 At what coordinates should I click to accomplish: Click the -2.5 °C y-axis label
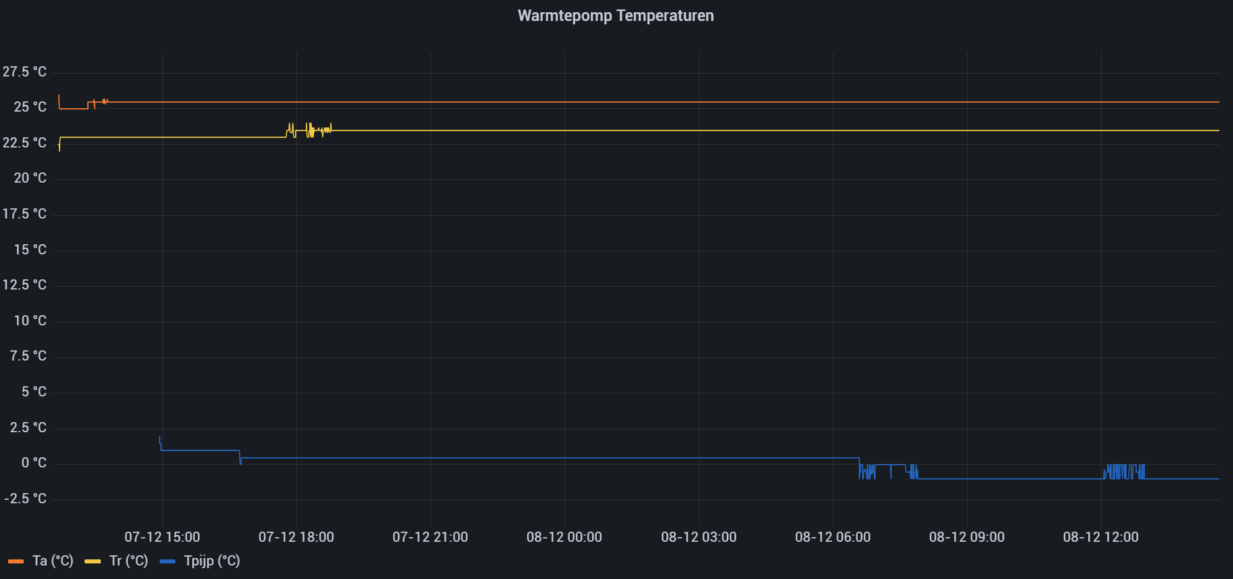click(26, 499)
